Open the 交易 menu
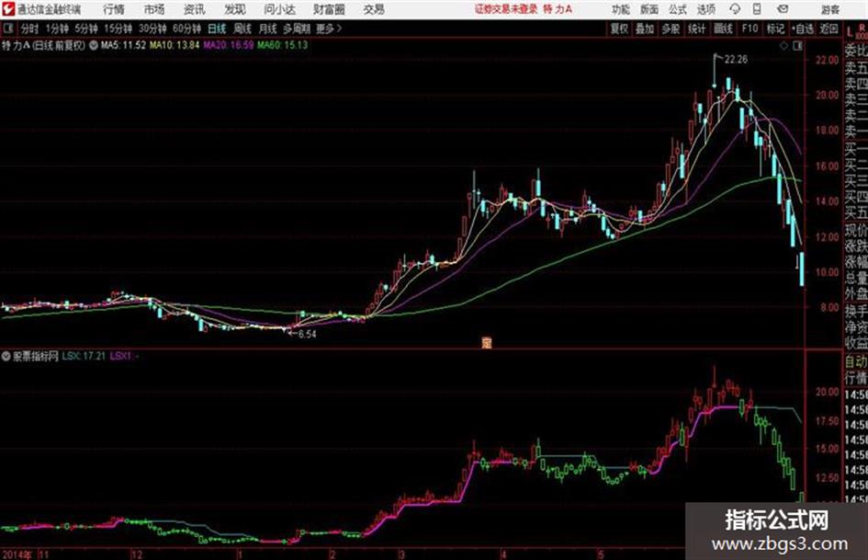This screenshot has width=868, height=560. click(x=374, y=9)
